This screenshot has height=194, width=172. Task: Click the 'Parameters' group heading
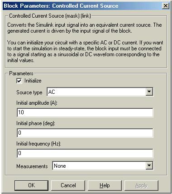pos(21,73)
